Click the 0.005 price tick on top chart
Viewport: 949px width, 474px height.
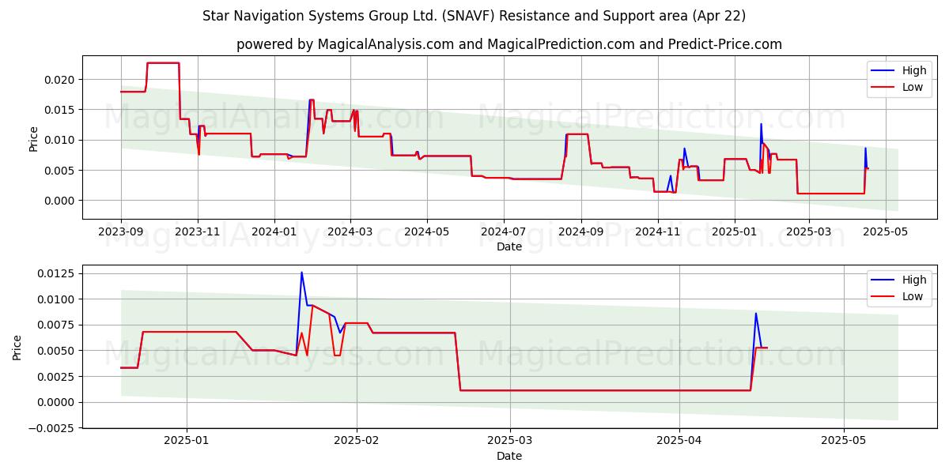tap(61, 171)
